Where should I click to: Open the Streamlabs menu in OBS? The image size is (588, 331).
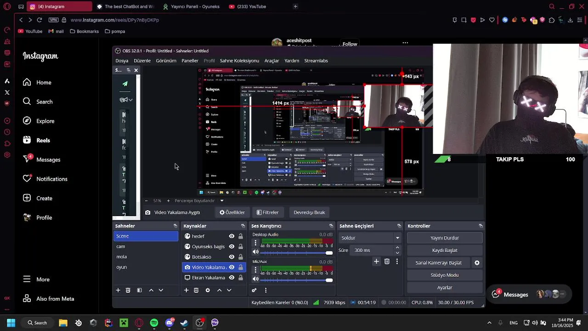[316, 61]
